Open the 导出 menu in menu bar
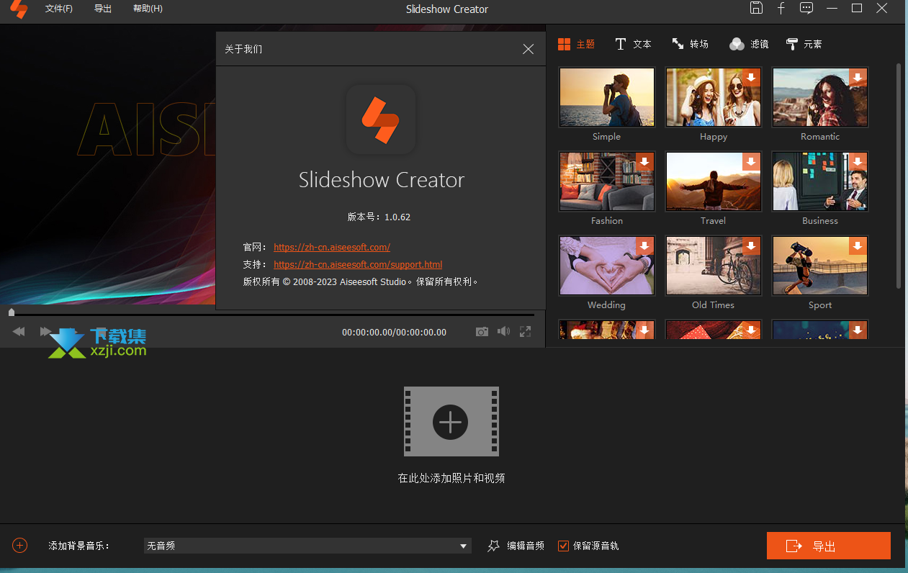Viewport: 908px width, 573px height. 103,9
